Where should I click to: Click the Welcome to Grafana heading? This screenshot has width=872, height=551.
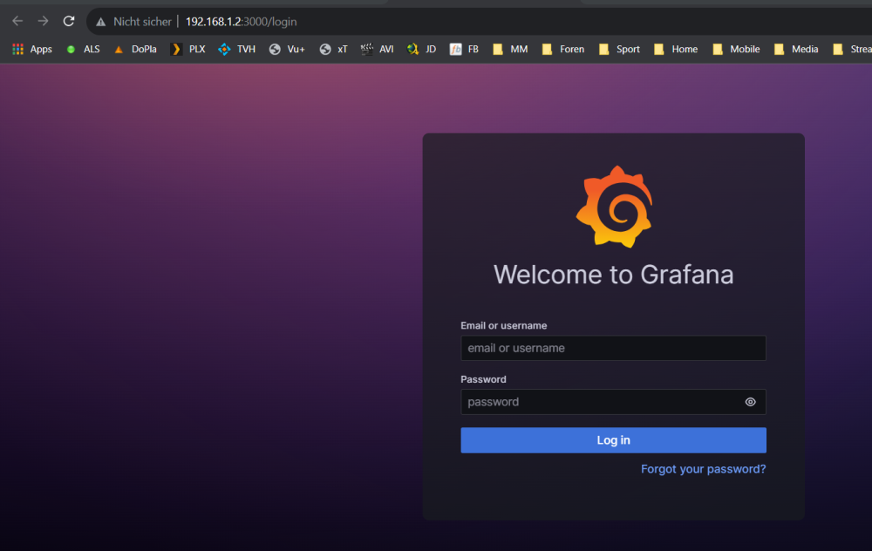tap(613, 275)
